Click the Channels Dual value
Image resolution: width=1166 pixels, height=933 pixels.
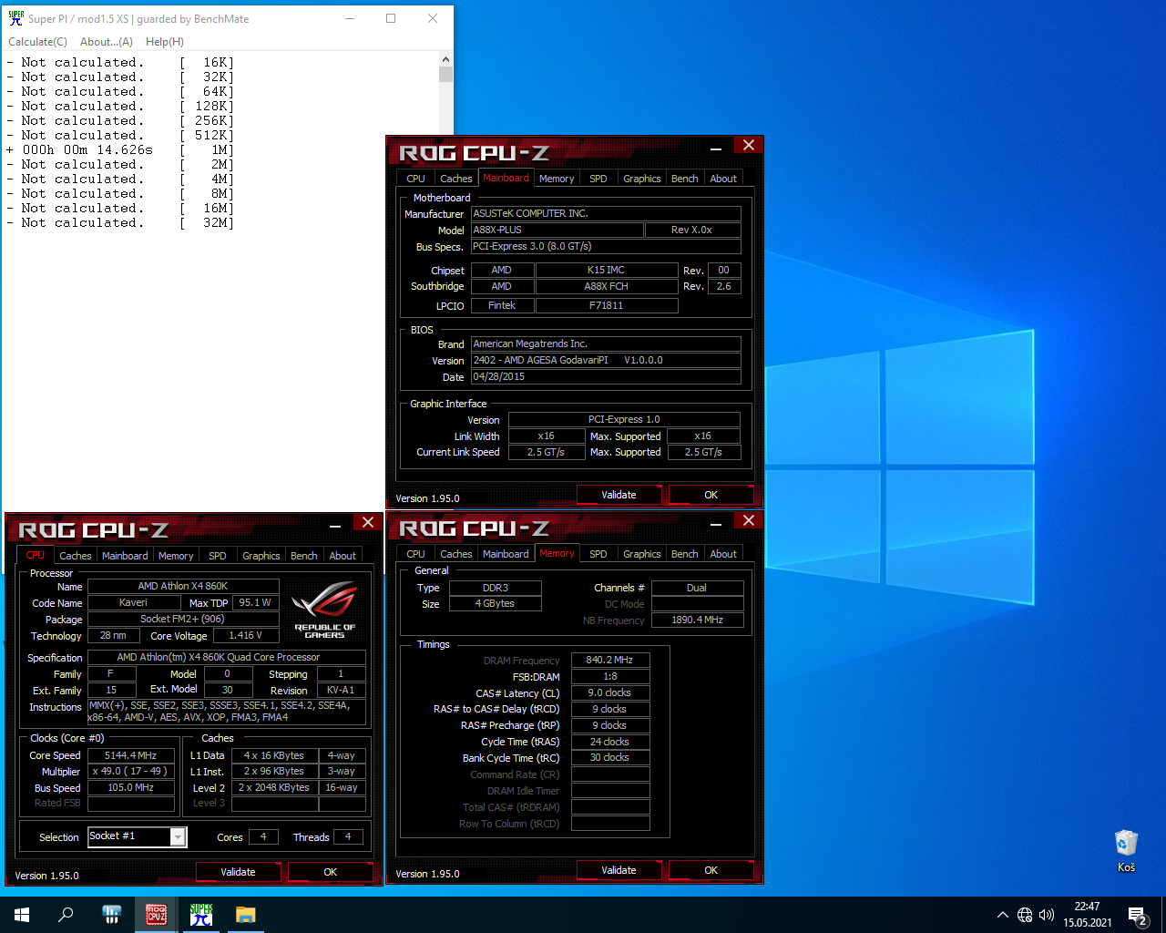click(698, 588)
